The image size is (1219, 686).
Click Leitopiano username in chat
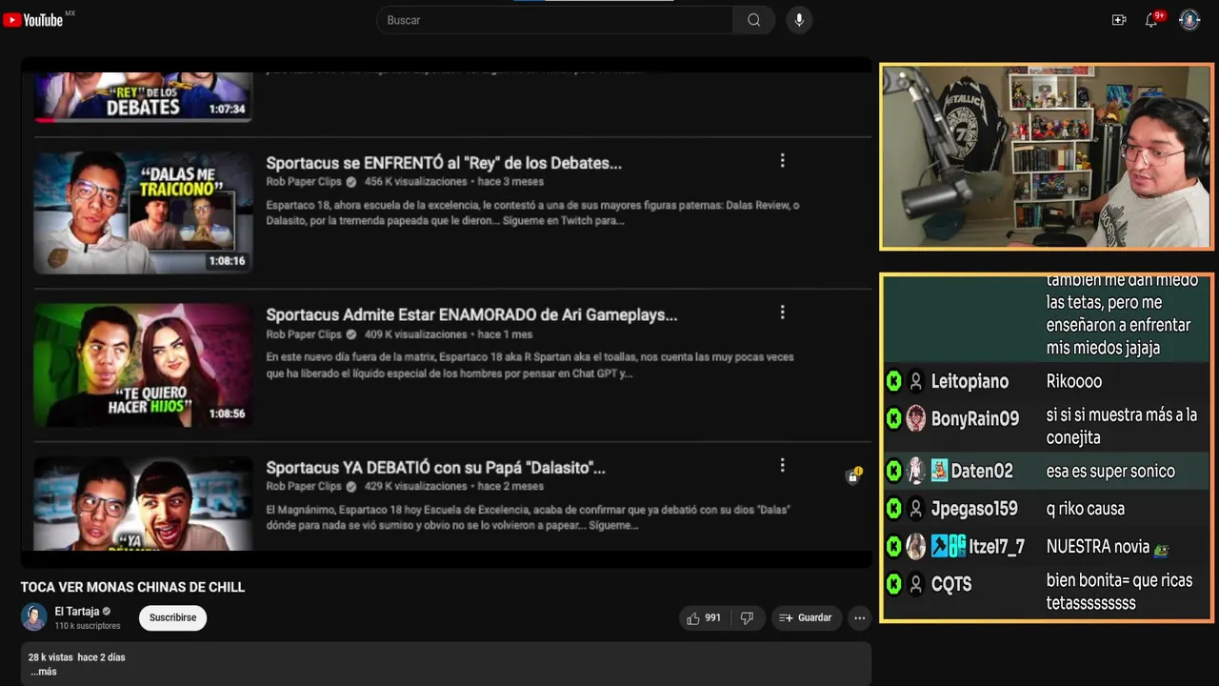pos(969,381)
